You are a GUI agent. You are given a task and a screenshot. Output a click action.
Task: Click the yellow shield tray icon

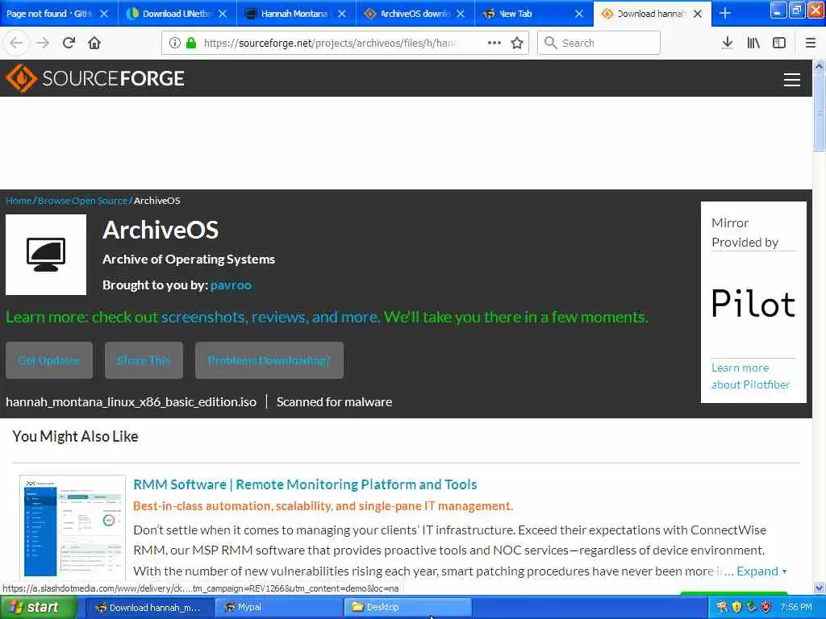[737, 607]
